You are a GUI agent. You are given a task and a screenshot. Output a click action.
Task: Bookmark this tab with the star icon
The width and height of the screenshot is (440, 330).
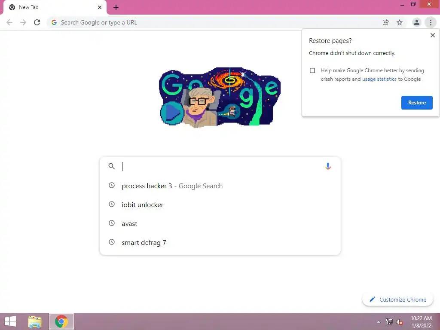(x=400, y=22)
